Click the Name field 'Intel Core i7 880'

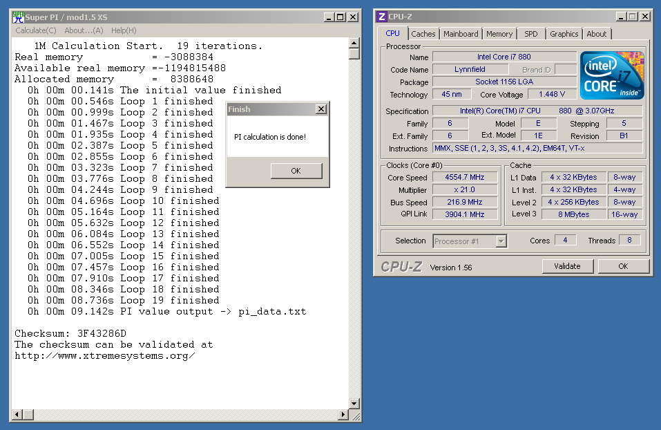(x=505, y=57)
